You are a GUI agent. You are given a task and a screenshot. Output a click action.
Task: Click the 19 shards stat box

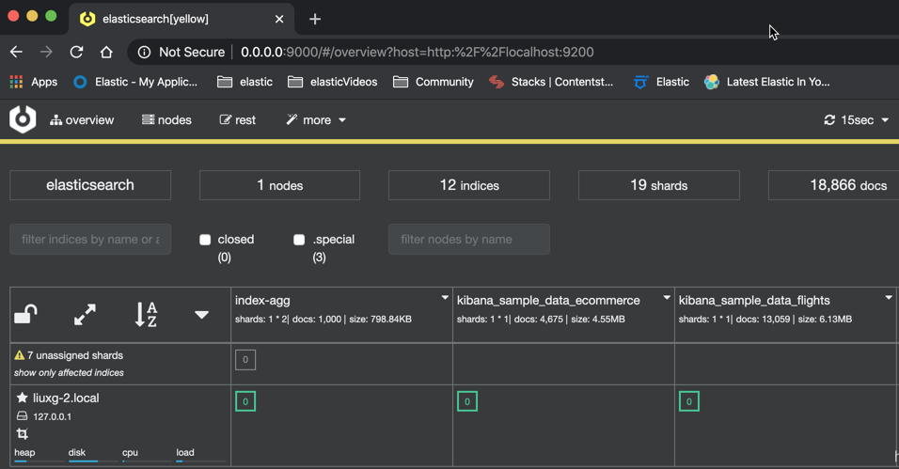(x=659, y=185)
